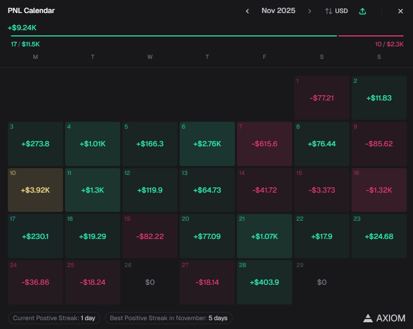Screen dimensions: 413x329
Task: Open the Nov 26 cell with $0
Action: (150, 282)
